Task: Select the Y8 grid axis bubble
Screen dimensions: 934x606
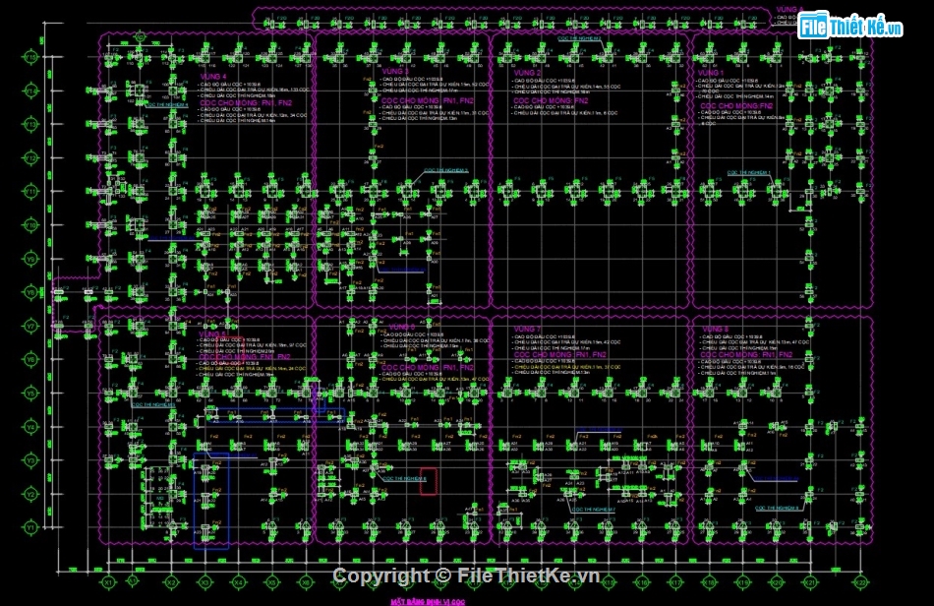Action: tap(31, 292)
